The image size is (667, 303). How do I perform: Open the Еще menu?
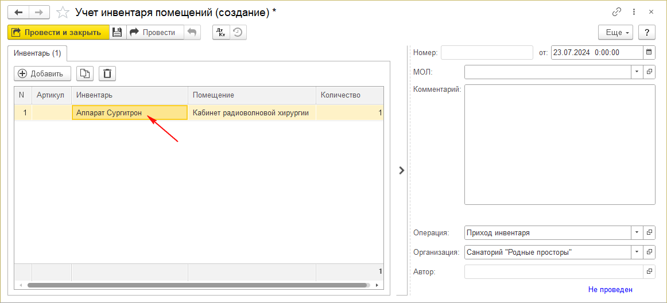click(615, 33)
